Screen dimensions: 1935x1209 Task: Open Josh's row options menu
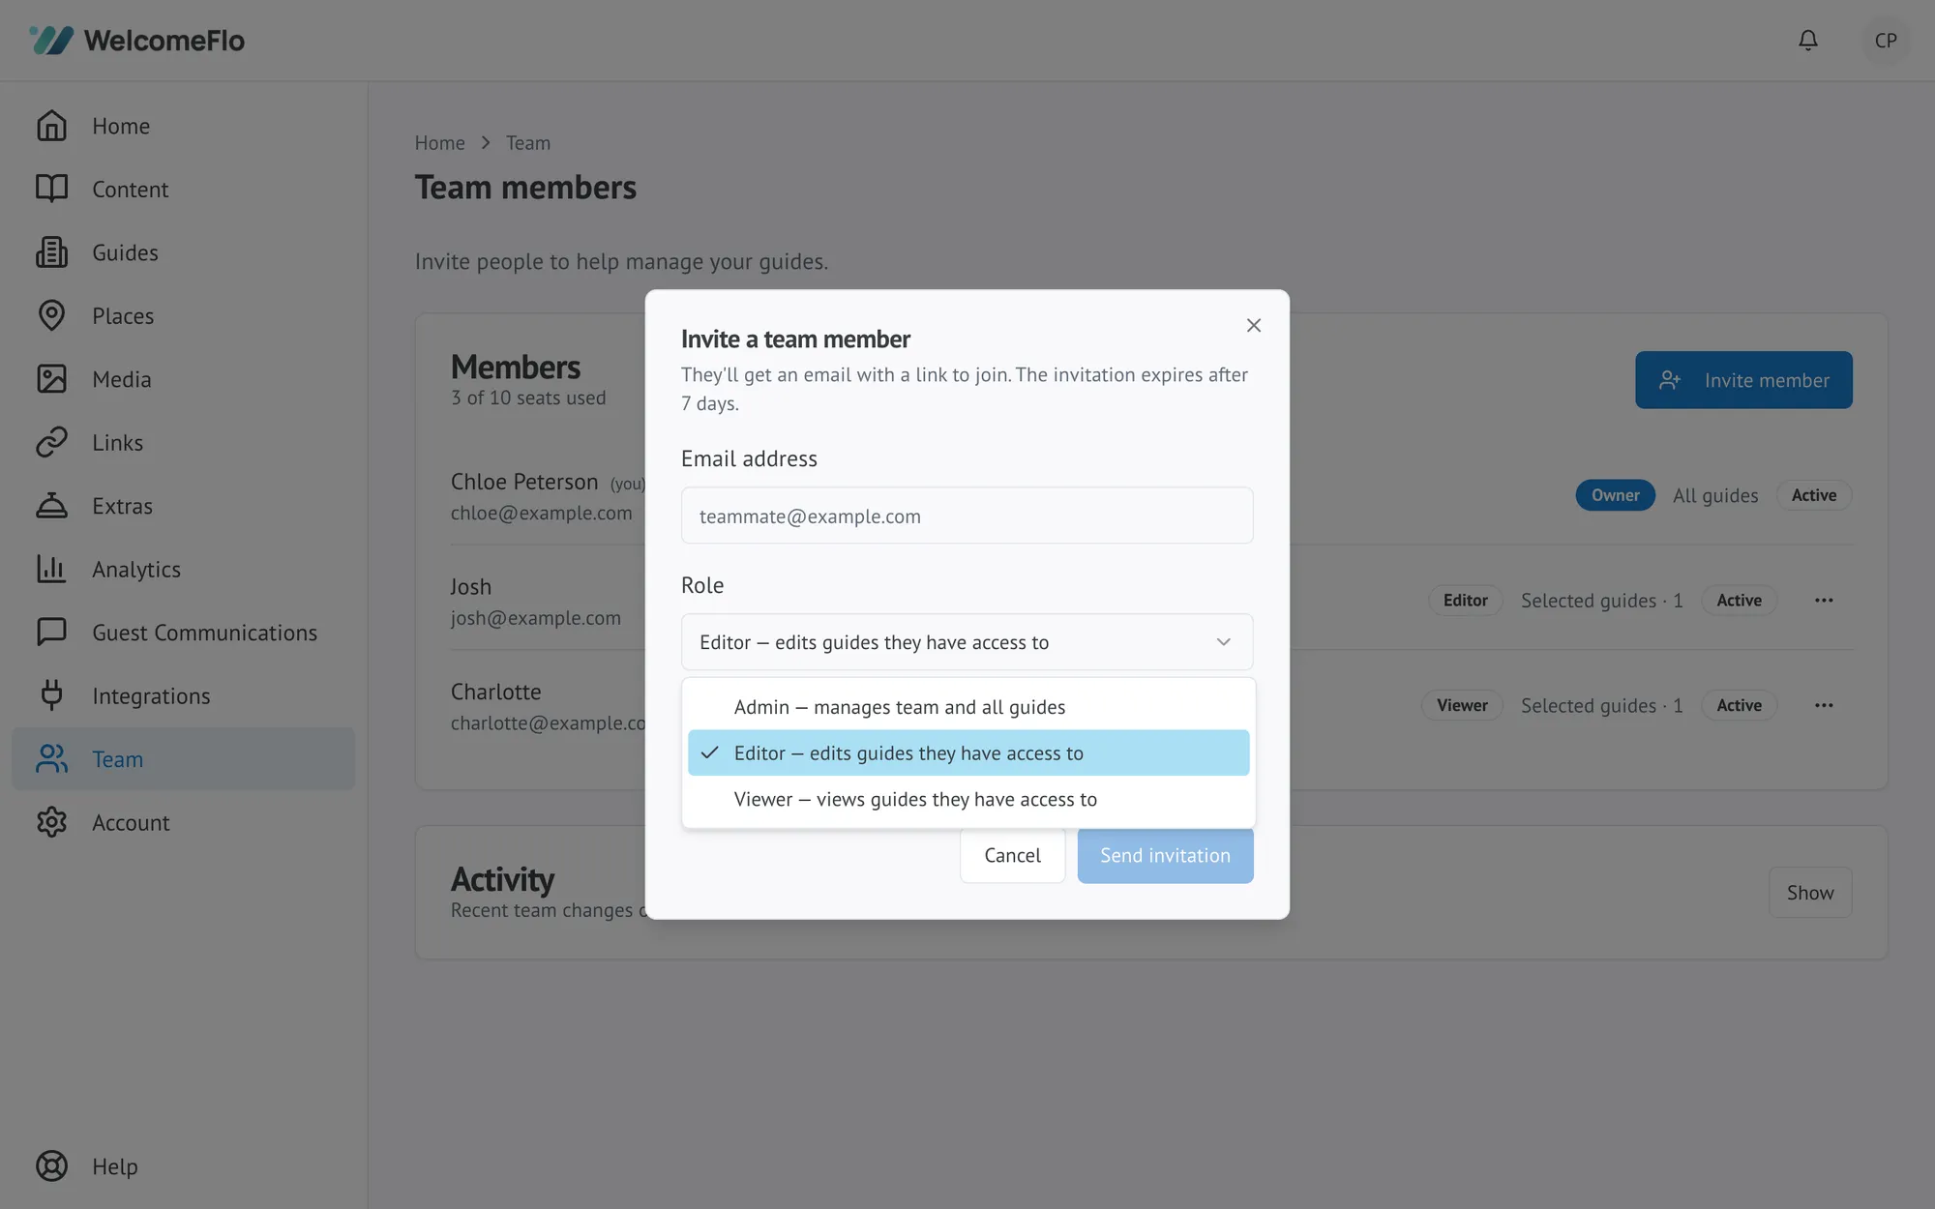coord(1824,601)
